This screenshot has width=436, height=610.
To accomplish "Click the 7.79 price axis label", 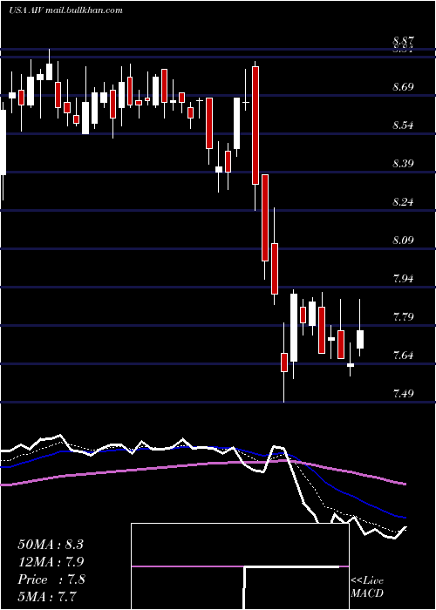I will pyautogui.click(x=403, y=316).
